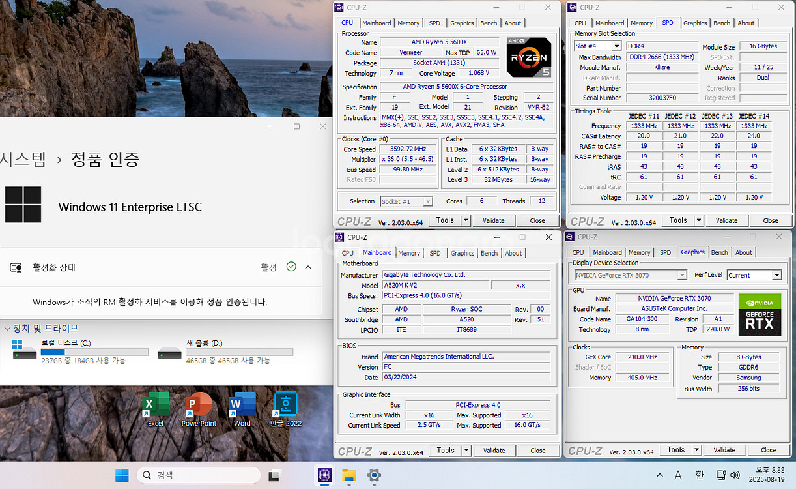Click the Serial Number 320037F0 value
Screen dimensions: 796x489
click(661, 98)
